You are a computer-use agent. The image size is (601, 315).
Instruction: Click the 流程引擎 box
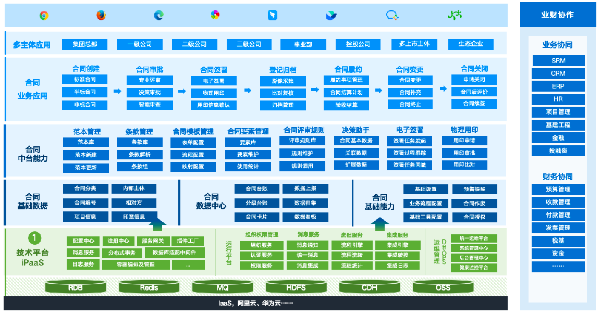(x=352, y=245)
